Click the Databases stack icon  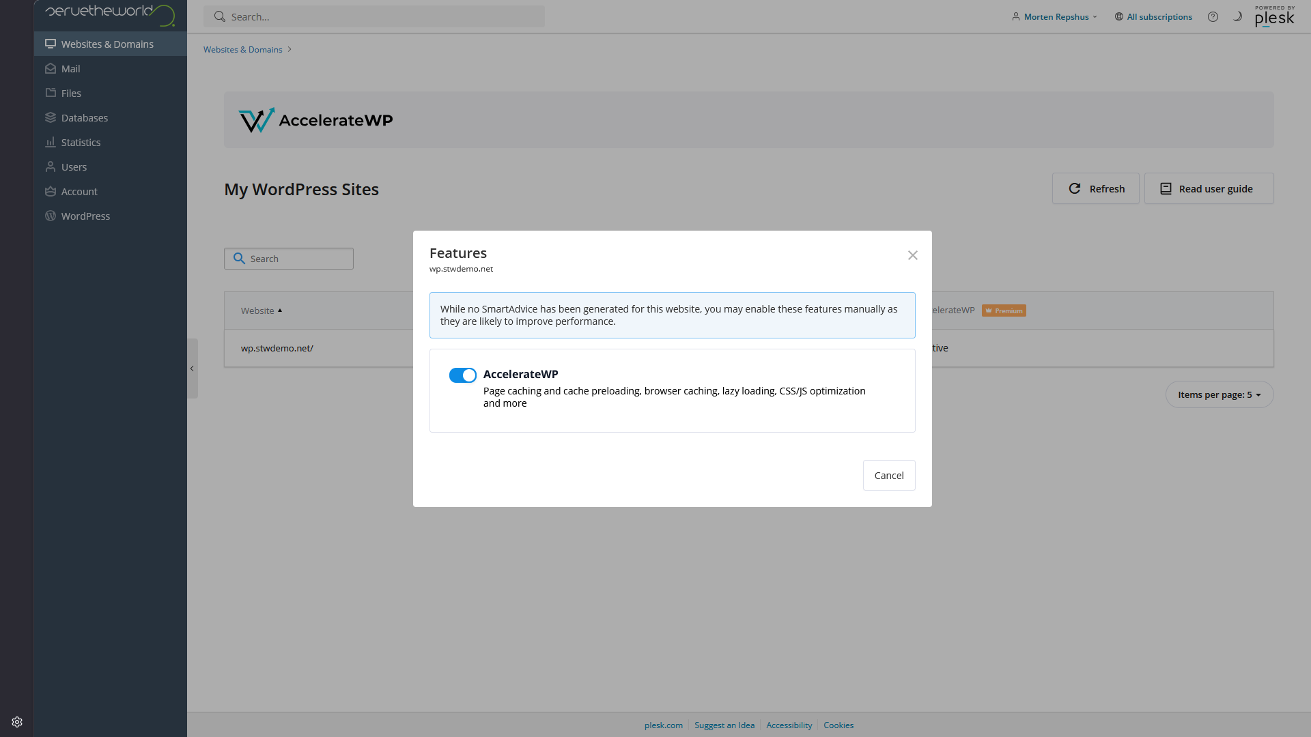(51, 117)
